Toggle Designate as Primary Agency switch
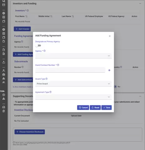 (x=38, y=46)
